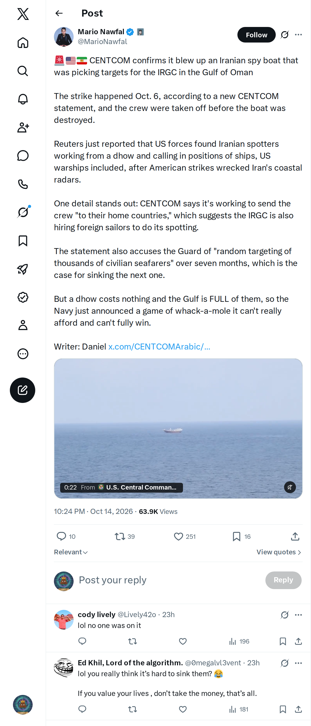The height and width of the screenshot is (726, 311).
Task: Open More menu in the sidebar
Action: tap(23, 353)
